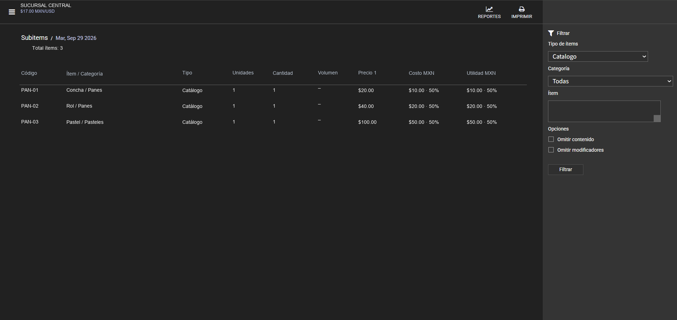The height and width of the screenshot is (320, 677).
Task: Click the funnel filter icon
Action: point(551,33)
